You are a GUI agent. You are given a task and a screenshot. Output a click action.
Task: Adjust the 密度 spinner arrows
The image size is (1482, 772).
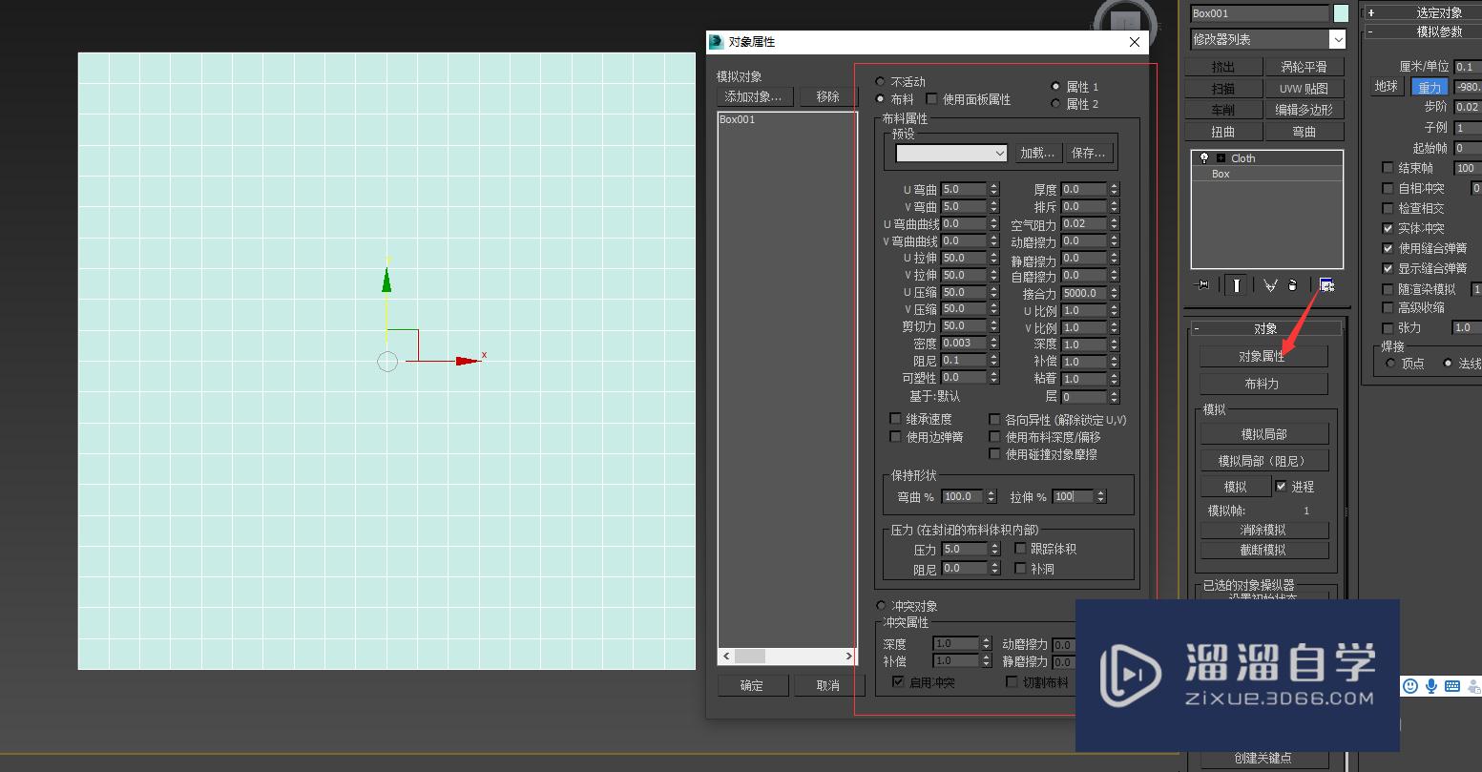point(993,343)
